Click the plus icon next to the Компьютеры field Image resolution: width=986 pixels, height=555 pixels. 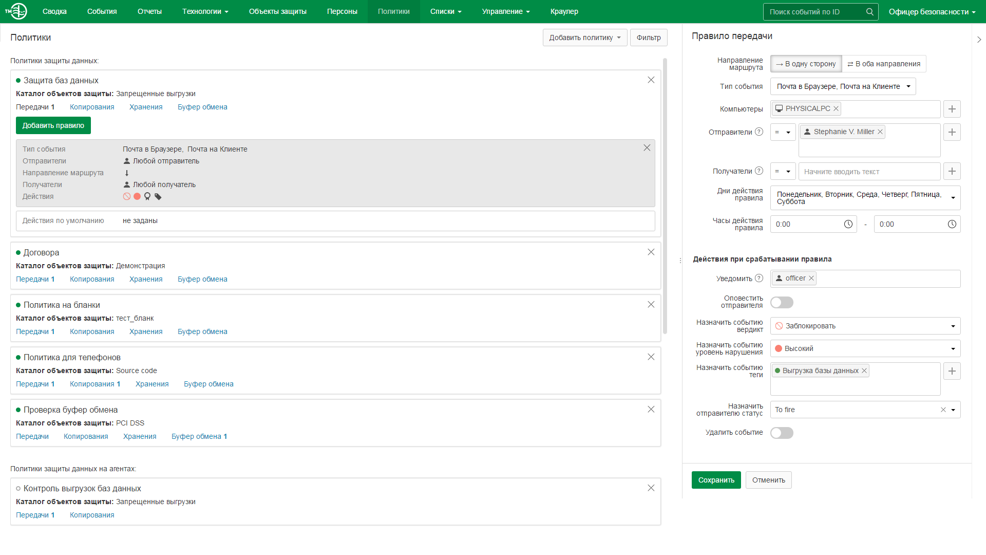coord(952,109)
